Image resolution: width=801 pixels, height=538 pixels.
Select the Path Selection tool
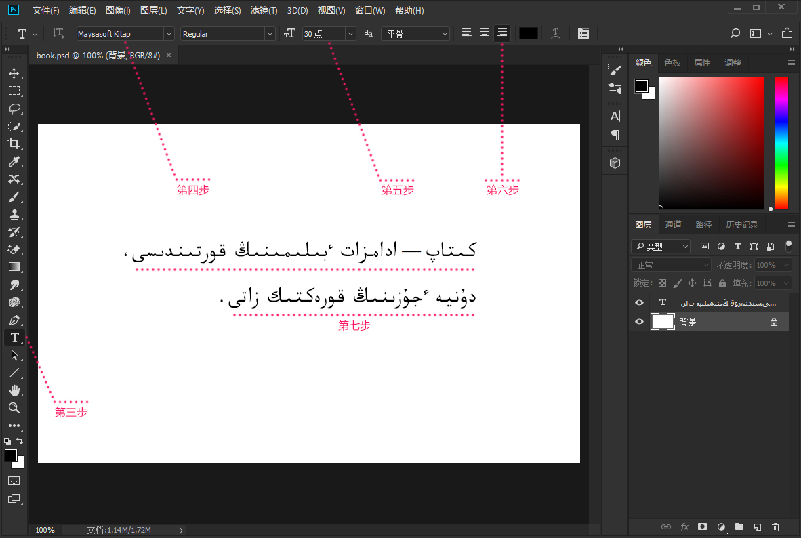(14, 355)
